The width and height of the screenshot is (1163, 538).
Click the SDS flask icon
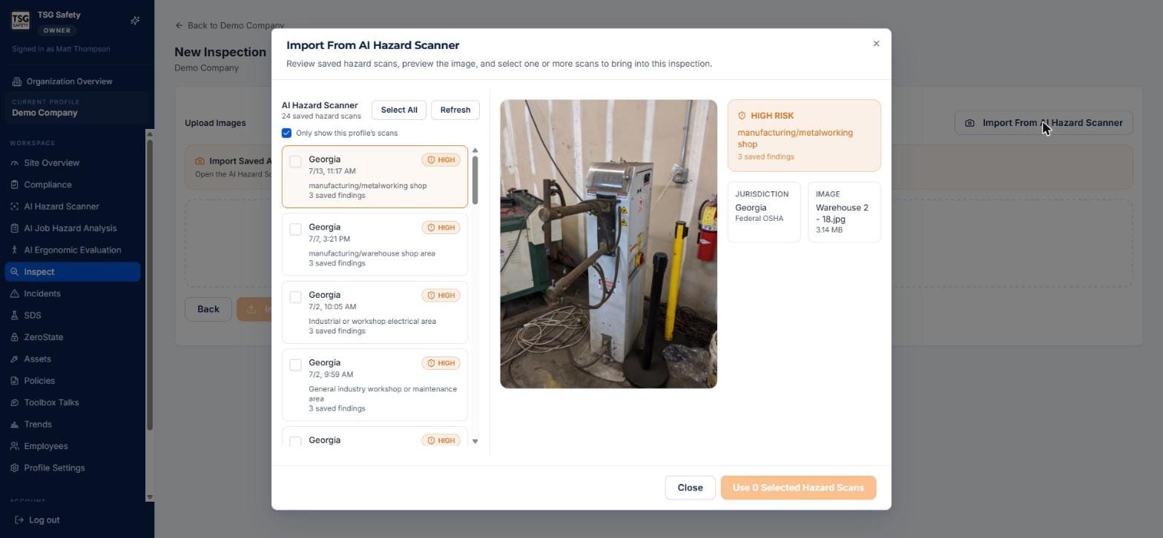(x=15, y=316)
